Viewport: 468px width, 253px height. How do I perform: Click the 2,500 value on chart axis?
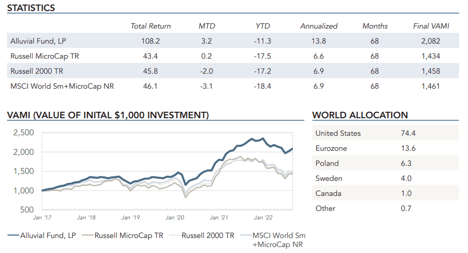pyautogui.click(x=23, y=133)
